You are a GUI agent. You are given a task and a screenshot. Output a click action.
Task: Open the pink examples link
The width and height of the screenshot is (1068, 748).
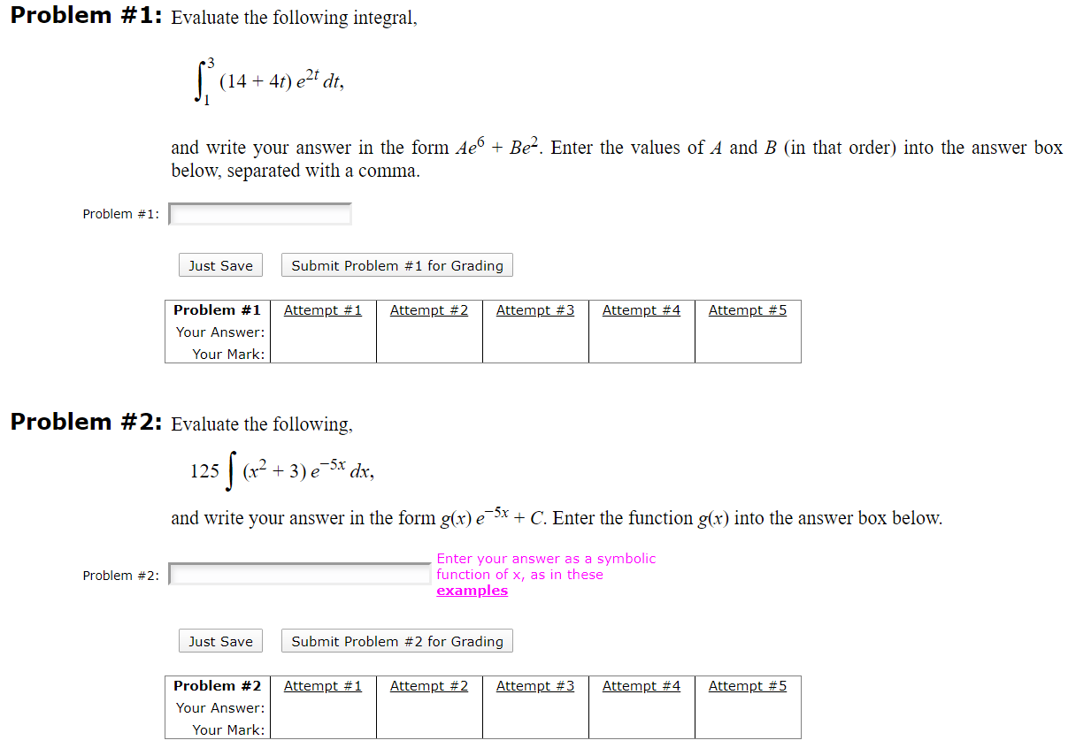click(472, 590)
